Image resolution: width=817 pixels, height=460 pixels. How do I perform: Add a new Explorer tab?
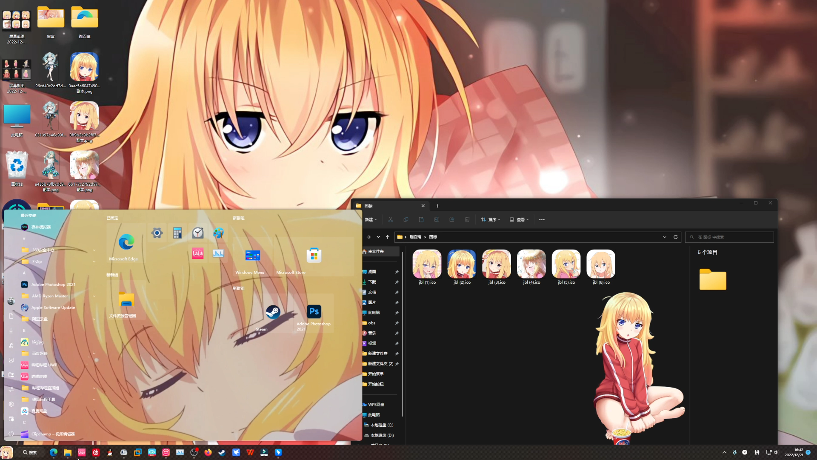(437, 206)
